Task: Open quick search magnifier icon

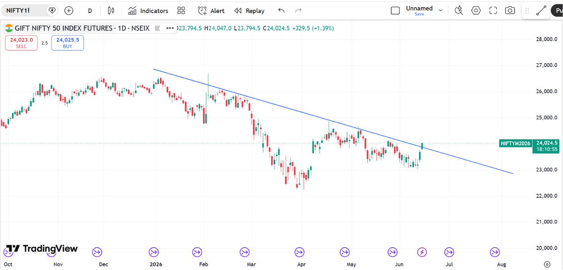Action: coord(459,10)
